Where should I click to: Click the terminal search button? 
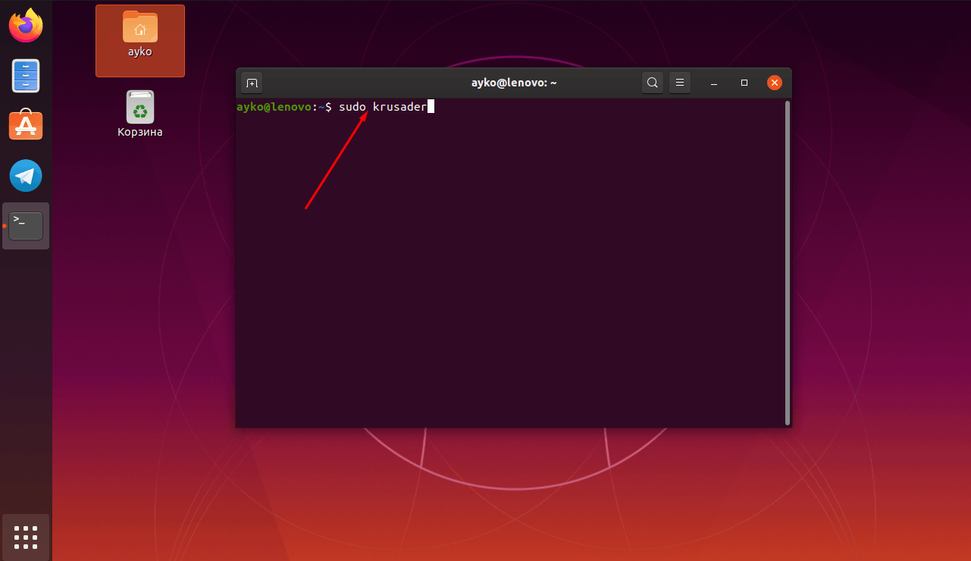pyautogui.click(x=652, y=83)
